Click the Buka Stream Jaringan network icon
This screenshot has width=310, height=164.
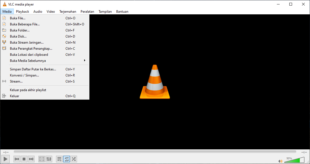coord(4,42)
